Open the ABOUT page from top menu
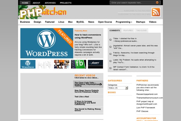The height and width of the screenshot is (121, 181). point(37,3)
